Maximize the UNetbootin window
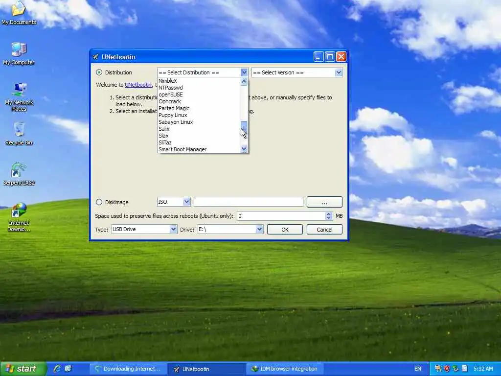The height and width of the screenshot is (376, 501). [330, 57]
